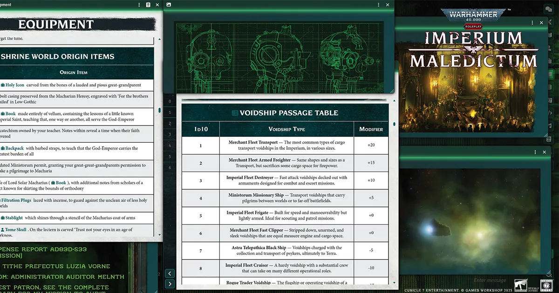
Task: Click the +5 modifier cell
Action: (371, 199)
